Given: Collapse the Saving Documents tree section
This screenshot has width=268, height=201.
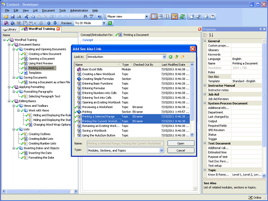Looking at the screenshot, I should click(x=14, y=77).
